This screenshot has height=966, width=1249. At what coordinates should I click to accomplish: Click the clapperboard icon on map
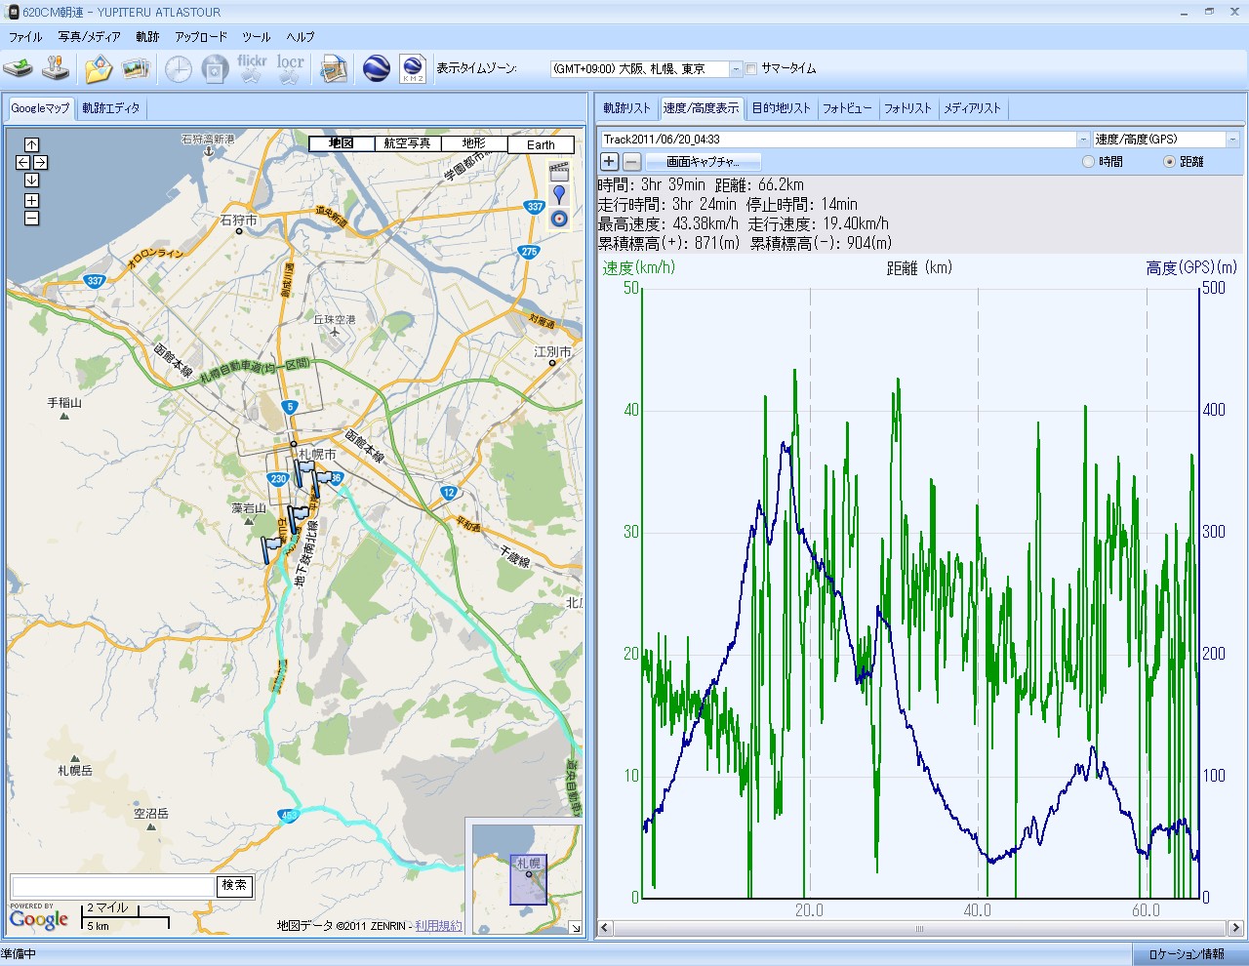[x=559, y=172]
